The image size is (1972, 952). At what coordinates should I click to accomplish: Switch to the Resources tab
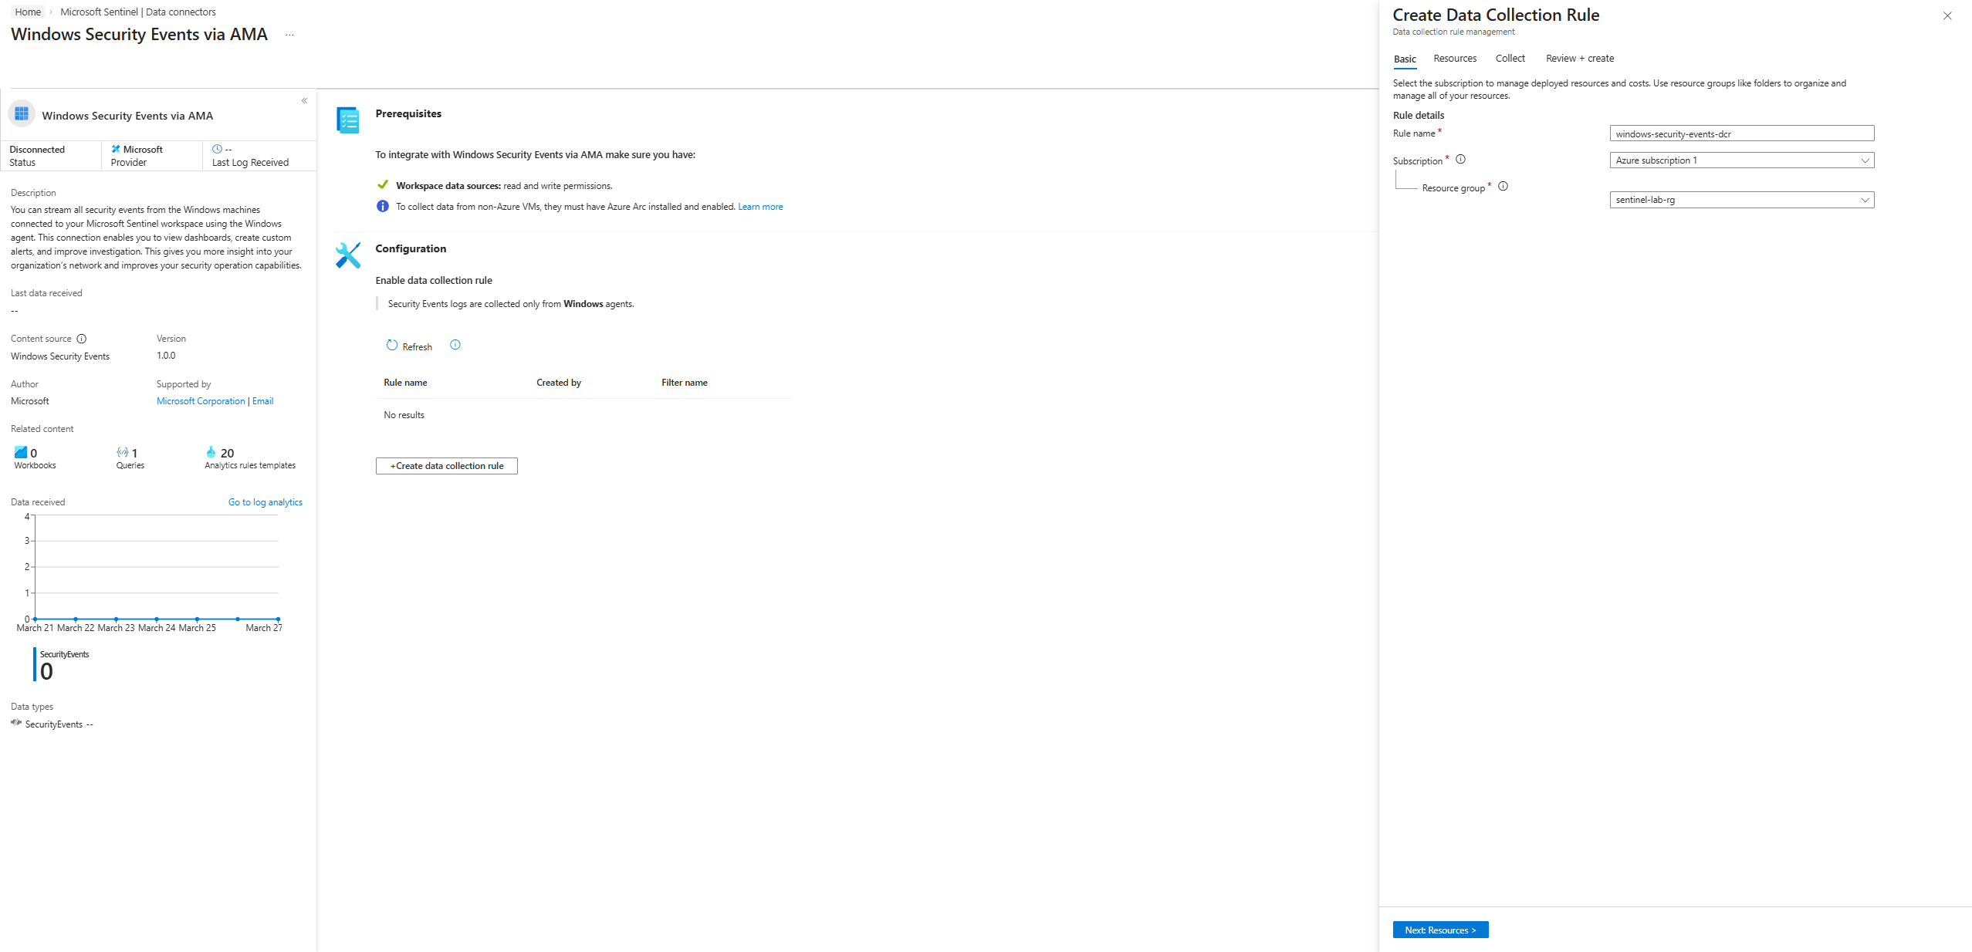tap(1454, 59)
